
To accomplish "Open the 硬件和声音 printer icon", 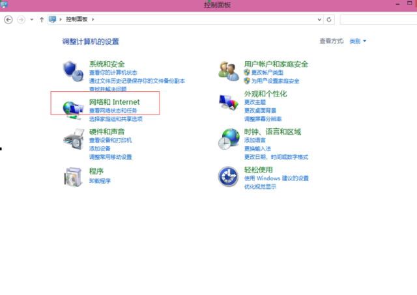I will 74,139.
